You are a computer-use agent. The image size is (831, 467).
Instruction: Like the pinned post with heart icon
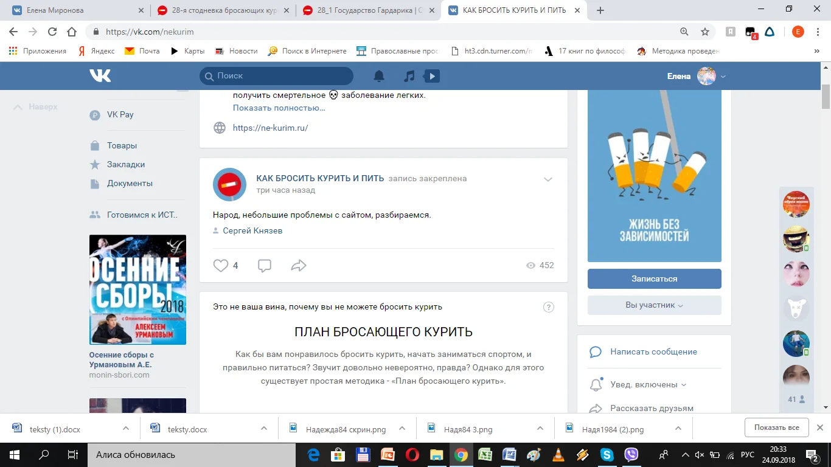click(220, 266)
